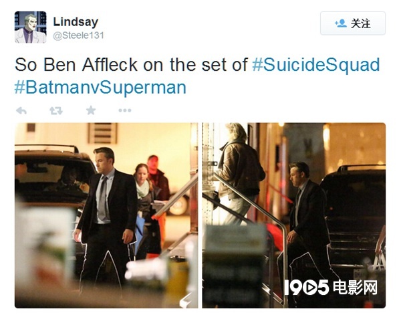Open the #SuicideSquad hashtag
Viewport: 401px width, 315px height.
click(316, 64)
